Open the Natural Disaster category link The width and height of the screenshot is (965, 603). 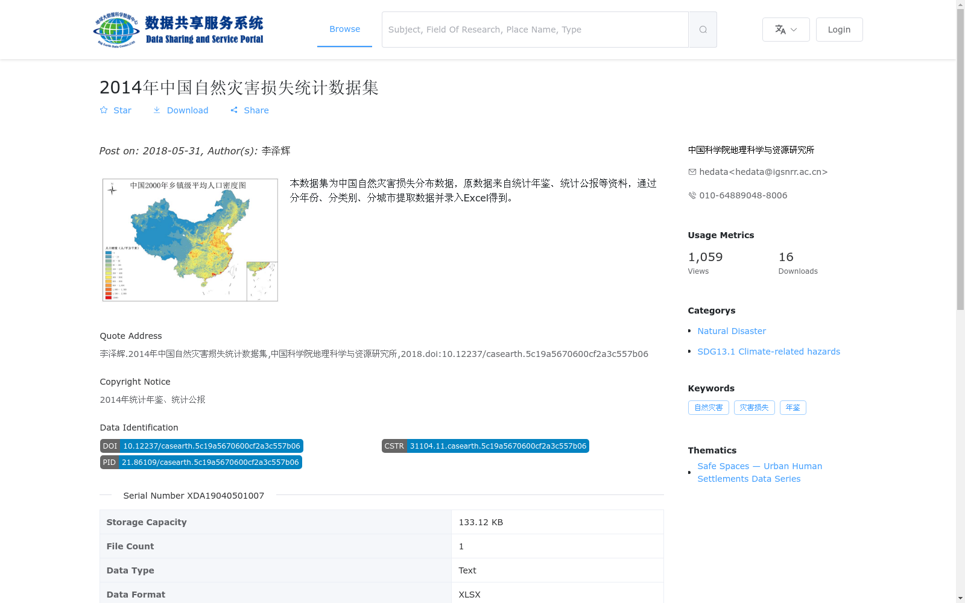pyautogui.click(x=732, y=331)
